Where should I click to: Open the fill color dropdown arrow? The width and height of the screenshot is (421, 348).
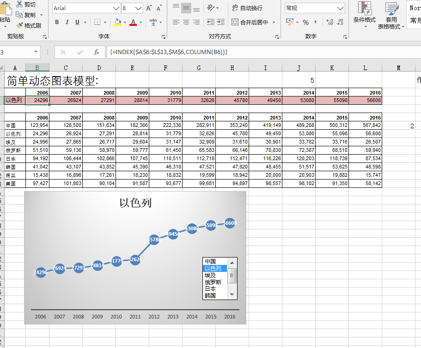point(125,22)
